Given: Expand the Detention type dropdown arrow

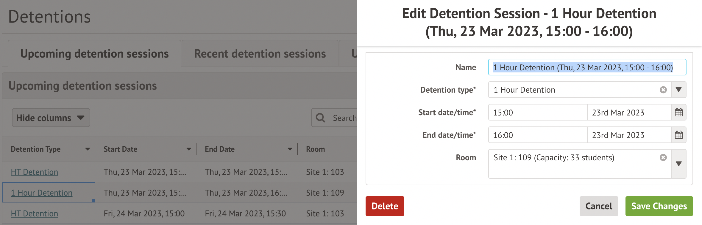Looking at the screenshot, I should [x=679, y=90].
